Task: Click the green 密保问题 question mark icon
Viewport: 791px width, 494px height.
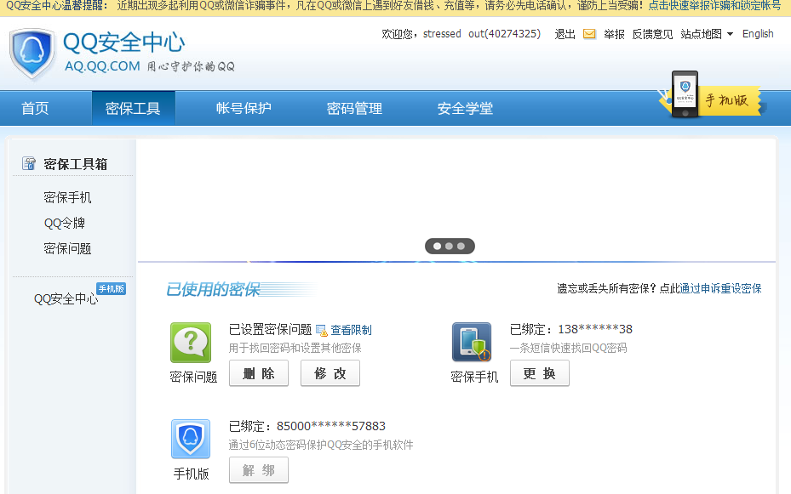Action: 191,343
